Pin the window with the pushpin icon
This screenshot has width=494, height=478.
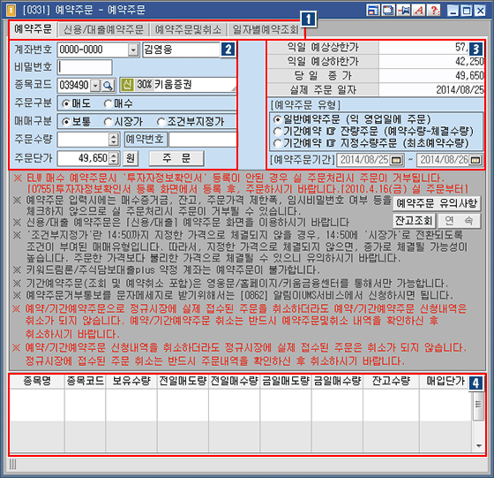tap(403, 11)
